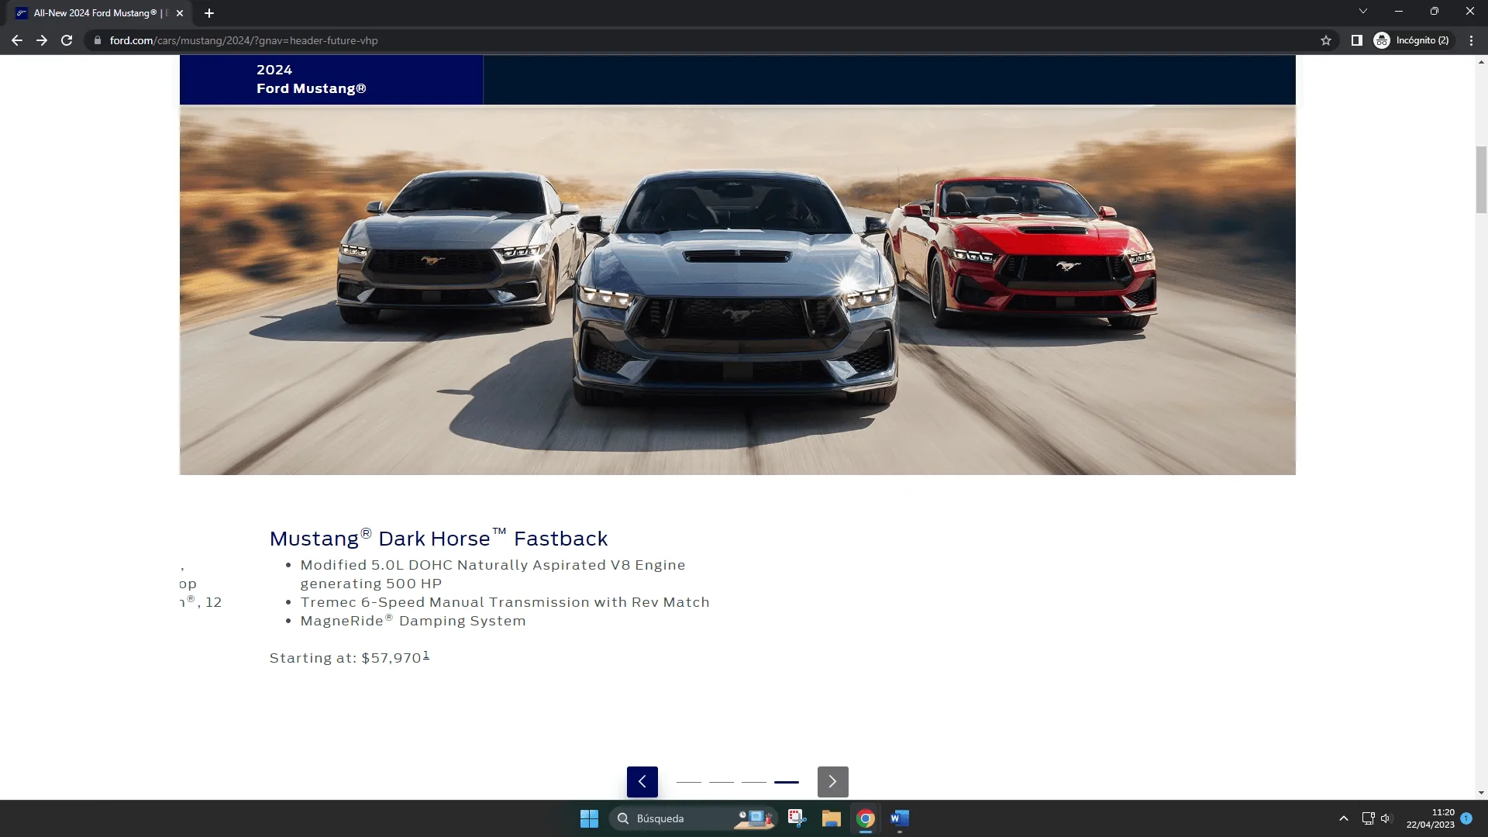This screenshot has height=837, width=1488.
Task: Click the three Mustangs hero image
Action: [737, 290]
